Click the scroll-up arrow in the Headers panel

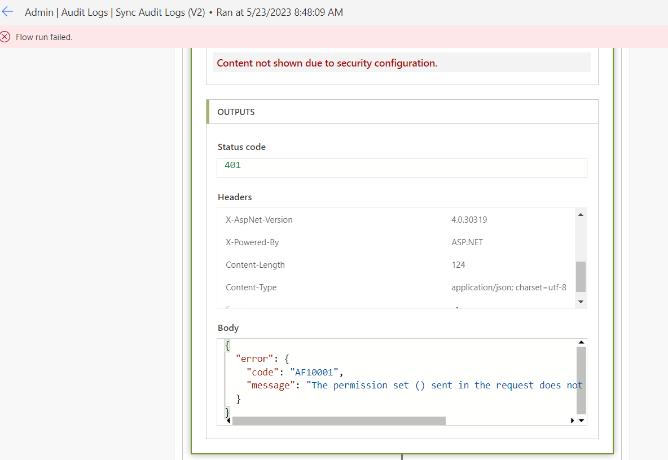tap(581, 214)
